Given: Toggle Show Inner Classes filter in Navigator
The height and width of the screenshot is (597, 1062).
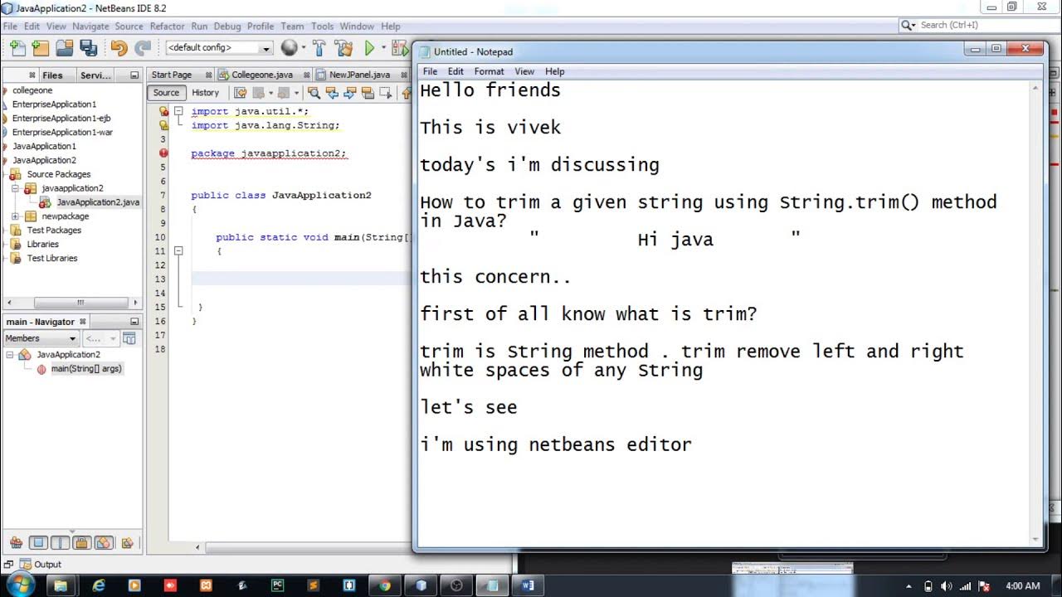Looking at the screenshot, I should point(103,543).
